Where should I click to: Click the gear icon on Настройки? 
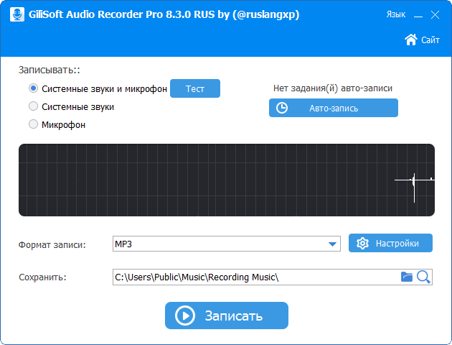(362, 244)
